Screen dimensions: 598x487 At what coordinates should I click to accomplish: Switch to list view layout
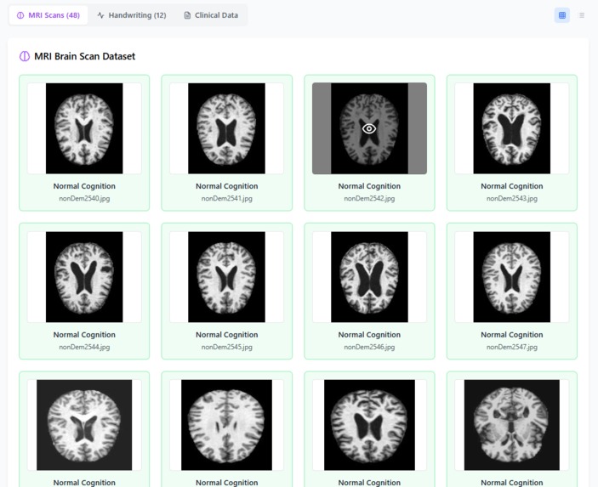[581, 15]
